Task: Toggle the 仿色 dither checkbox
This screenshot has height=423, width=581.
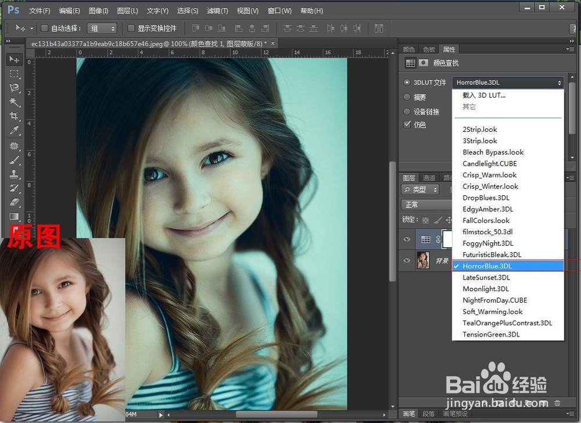Action: pos(407,125)
